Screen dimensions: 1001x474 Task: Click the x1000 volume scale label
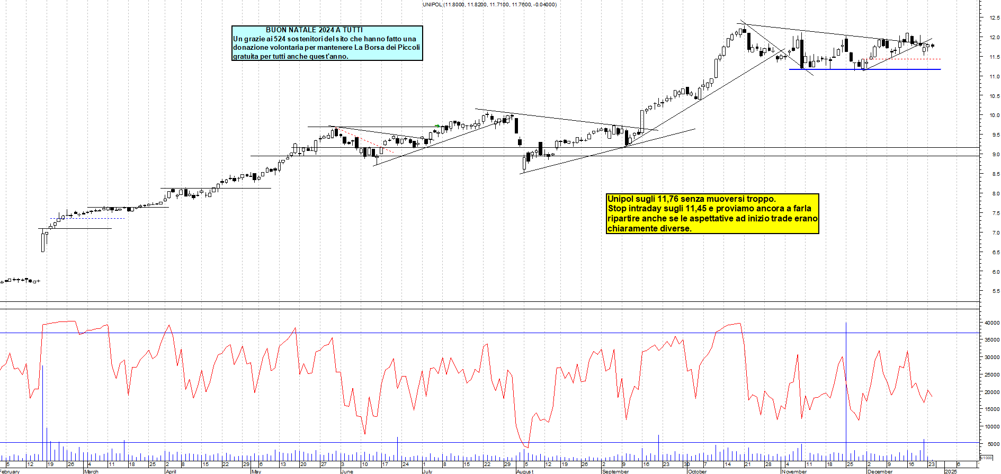click(x=987, y=458)
